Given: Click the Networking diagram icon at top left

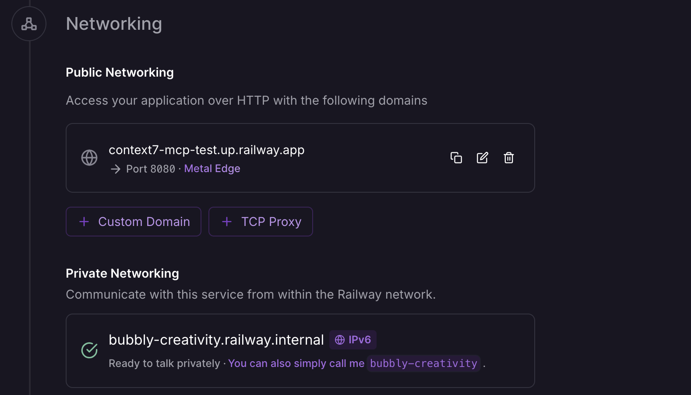Looking at the screenshot, I should (x=28, y=24).
